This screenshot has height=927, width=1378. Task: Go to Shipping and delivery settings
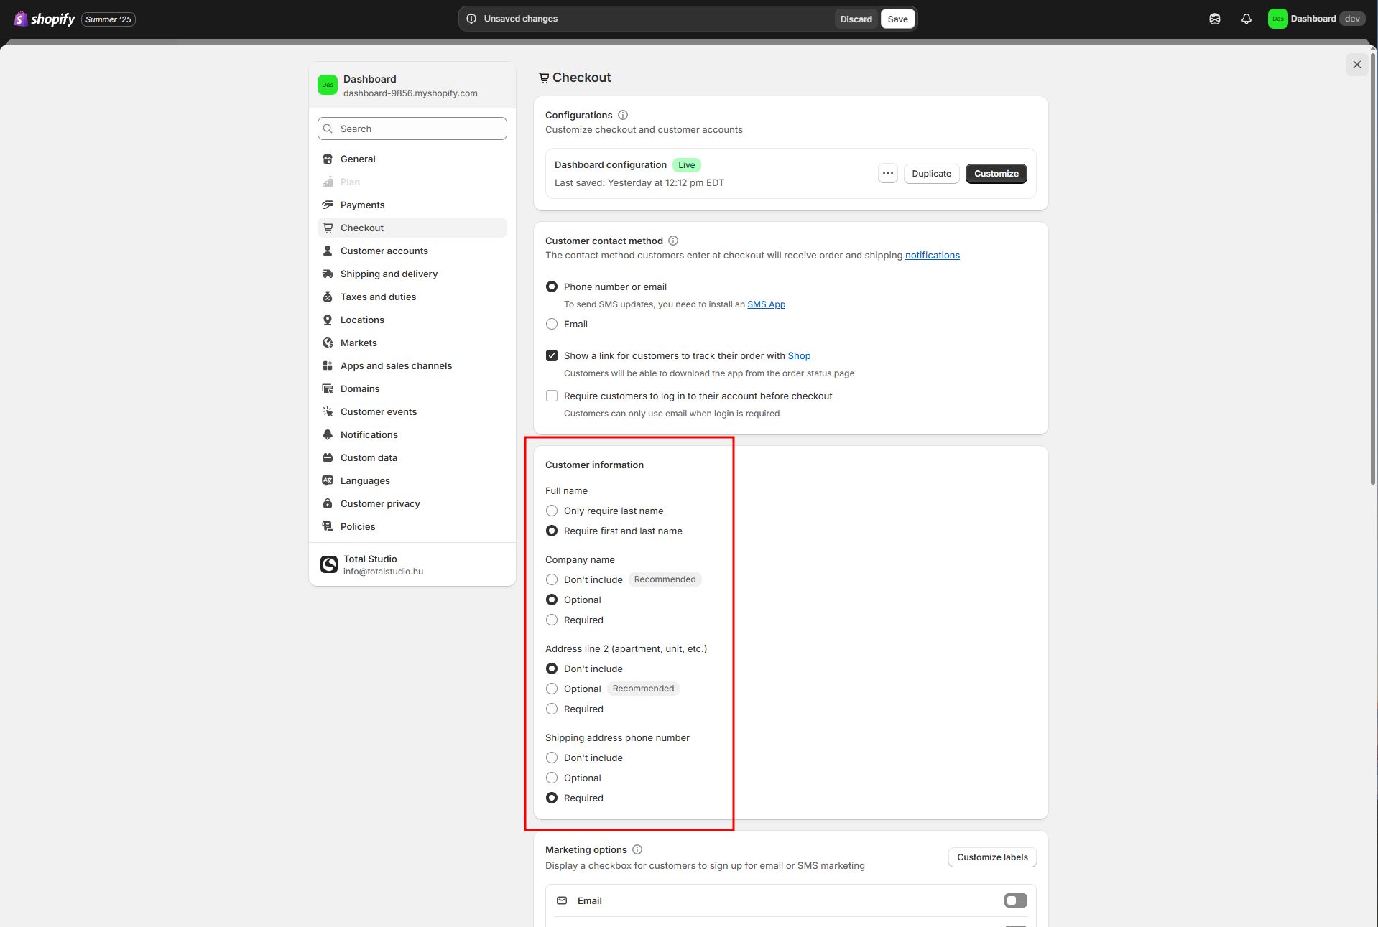click(x=389, y=274)
